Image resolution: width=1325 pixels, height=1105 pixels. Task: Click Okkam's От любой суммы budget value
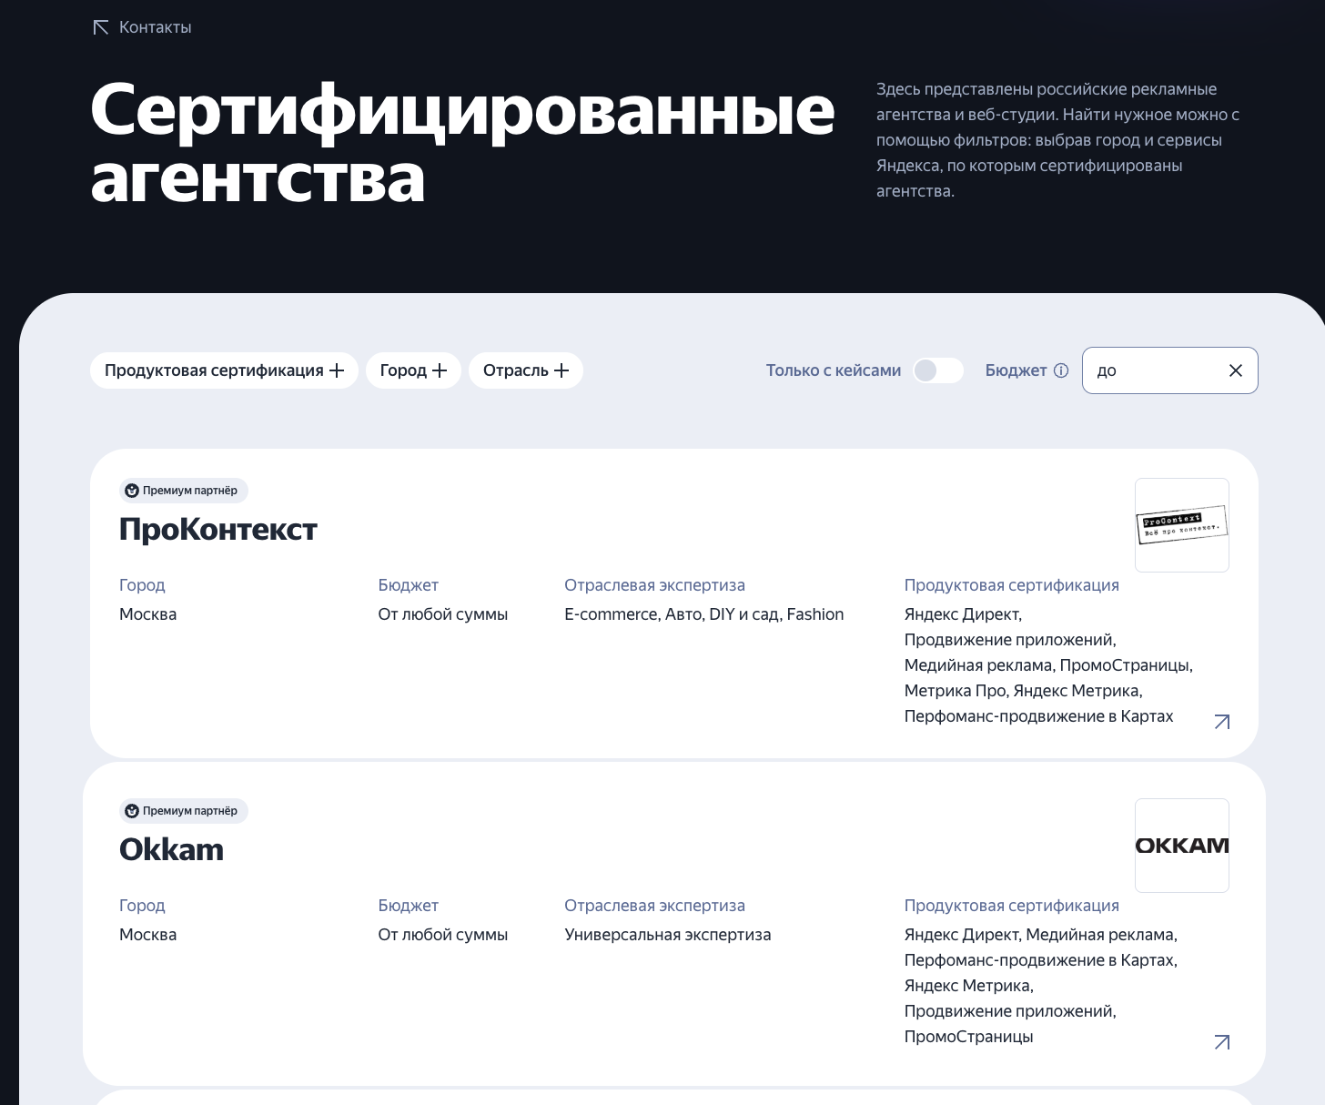pyautogui.click(x=443, y=935)
